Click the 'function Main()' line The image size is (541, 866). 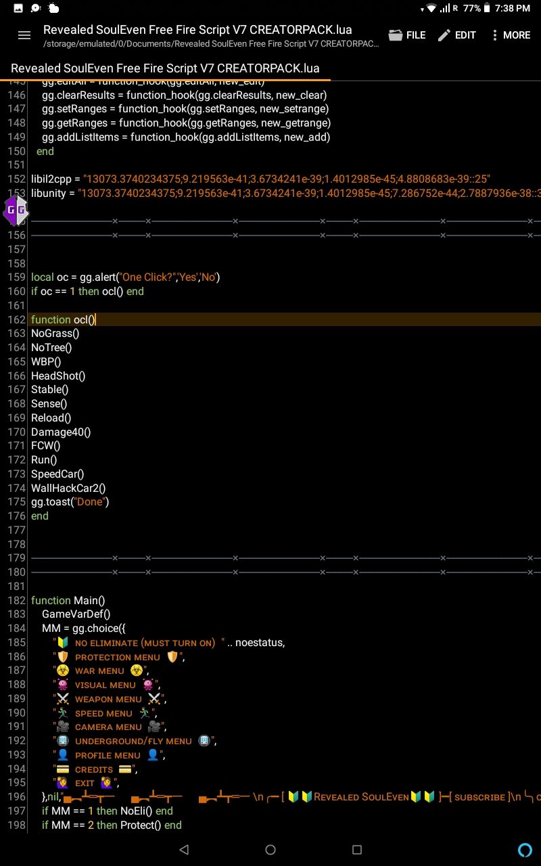[x=68, y=601]
